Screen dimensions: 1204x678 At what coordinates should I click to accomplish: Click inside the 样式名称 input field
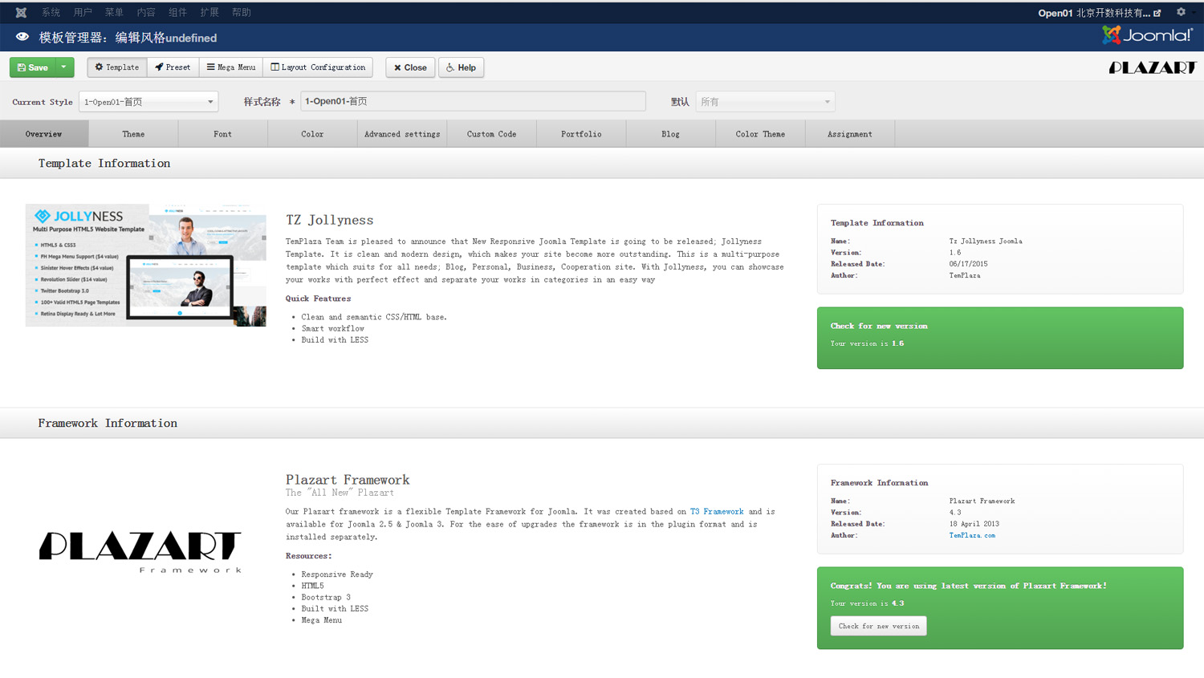[474, 101]
